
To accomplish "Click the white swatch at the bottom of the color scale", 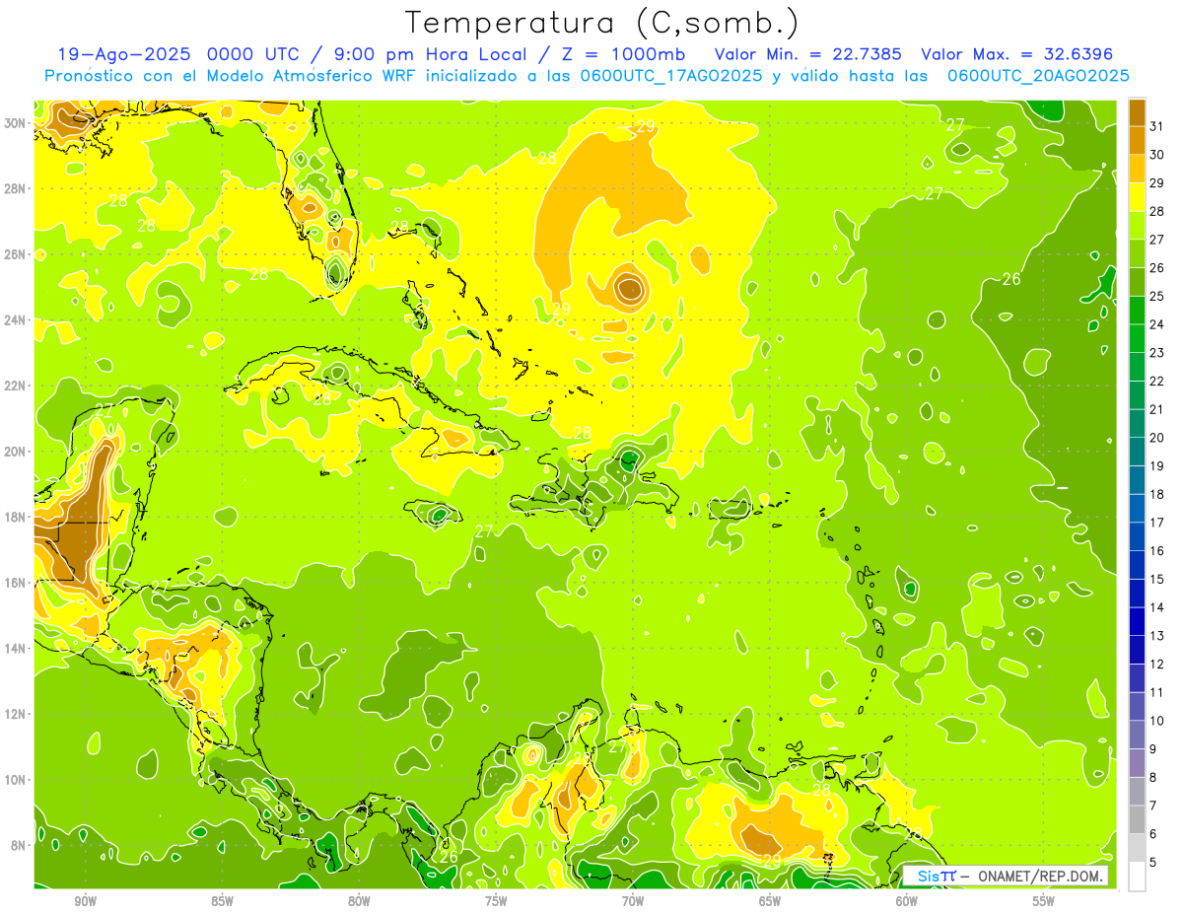I will (1137, 876).
